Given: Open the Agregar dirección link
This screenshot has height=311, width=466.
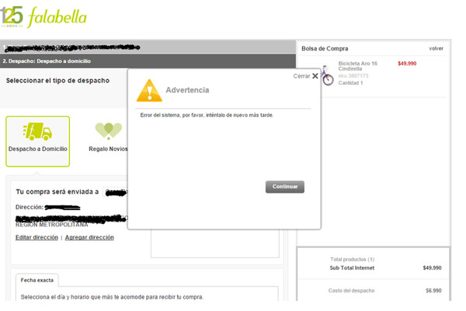Looking at the screenshot, I should (x=89, y=237).
